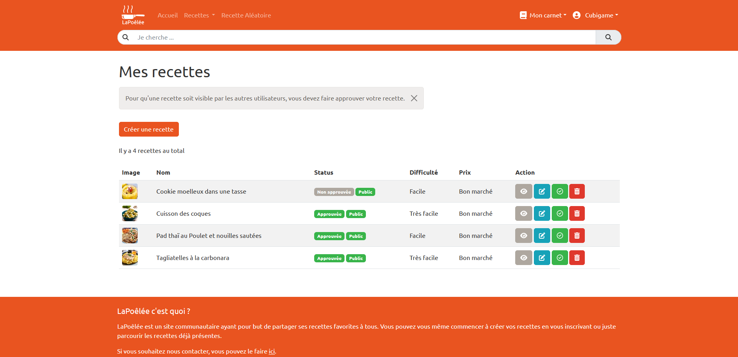Follow the 'ici' contact link in footer

272,351
